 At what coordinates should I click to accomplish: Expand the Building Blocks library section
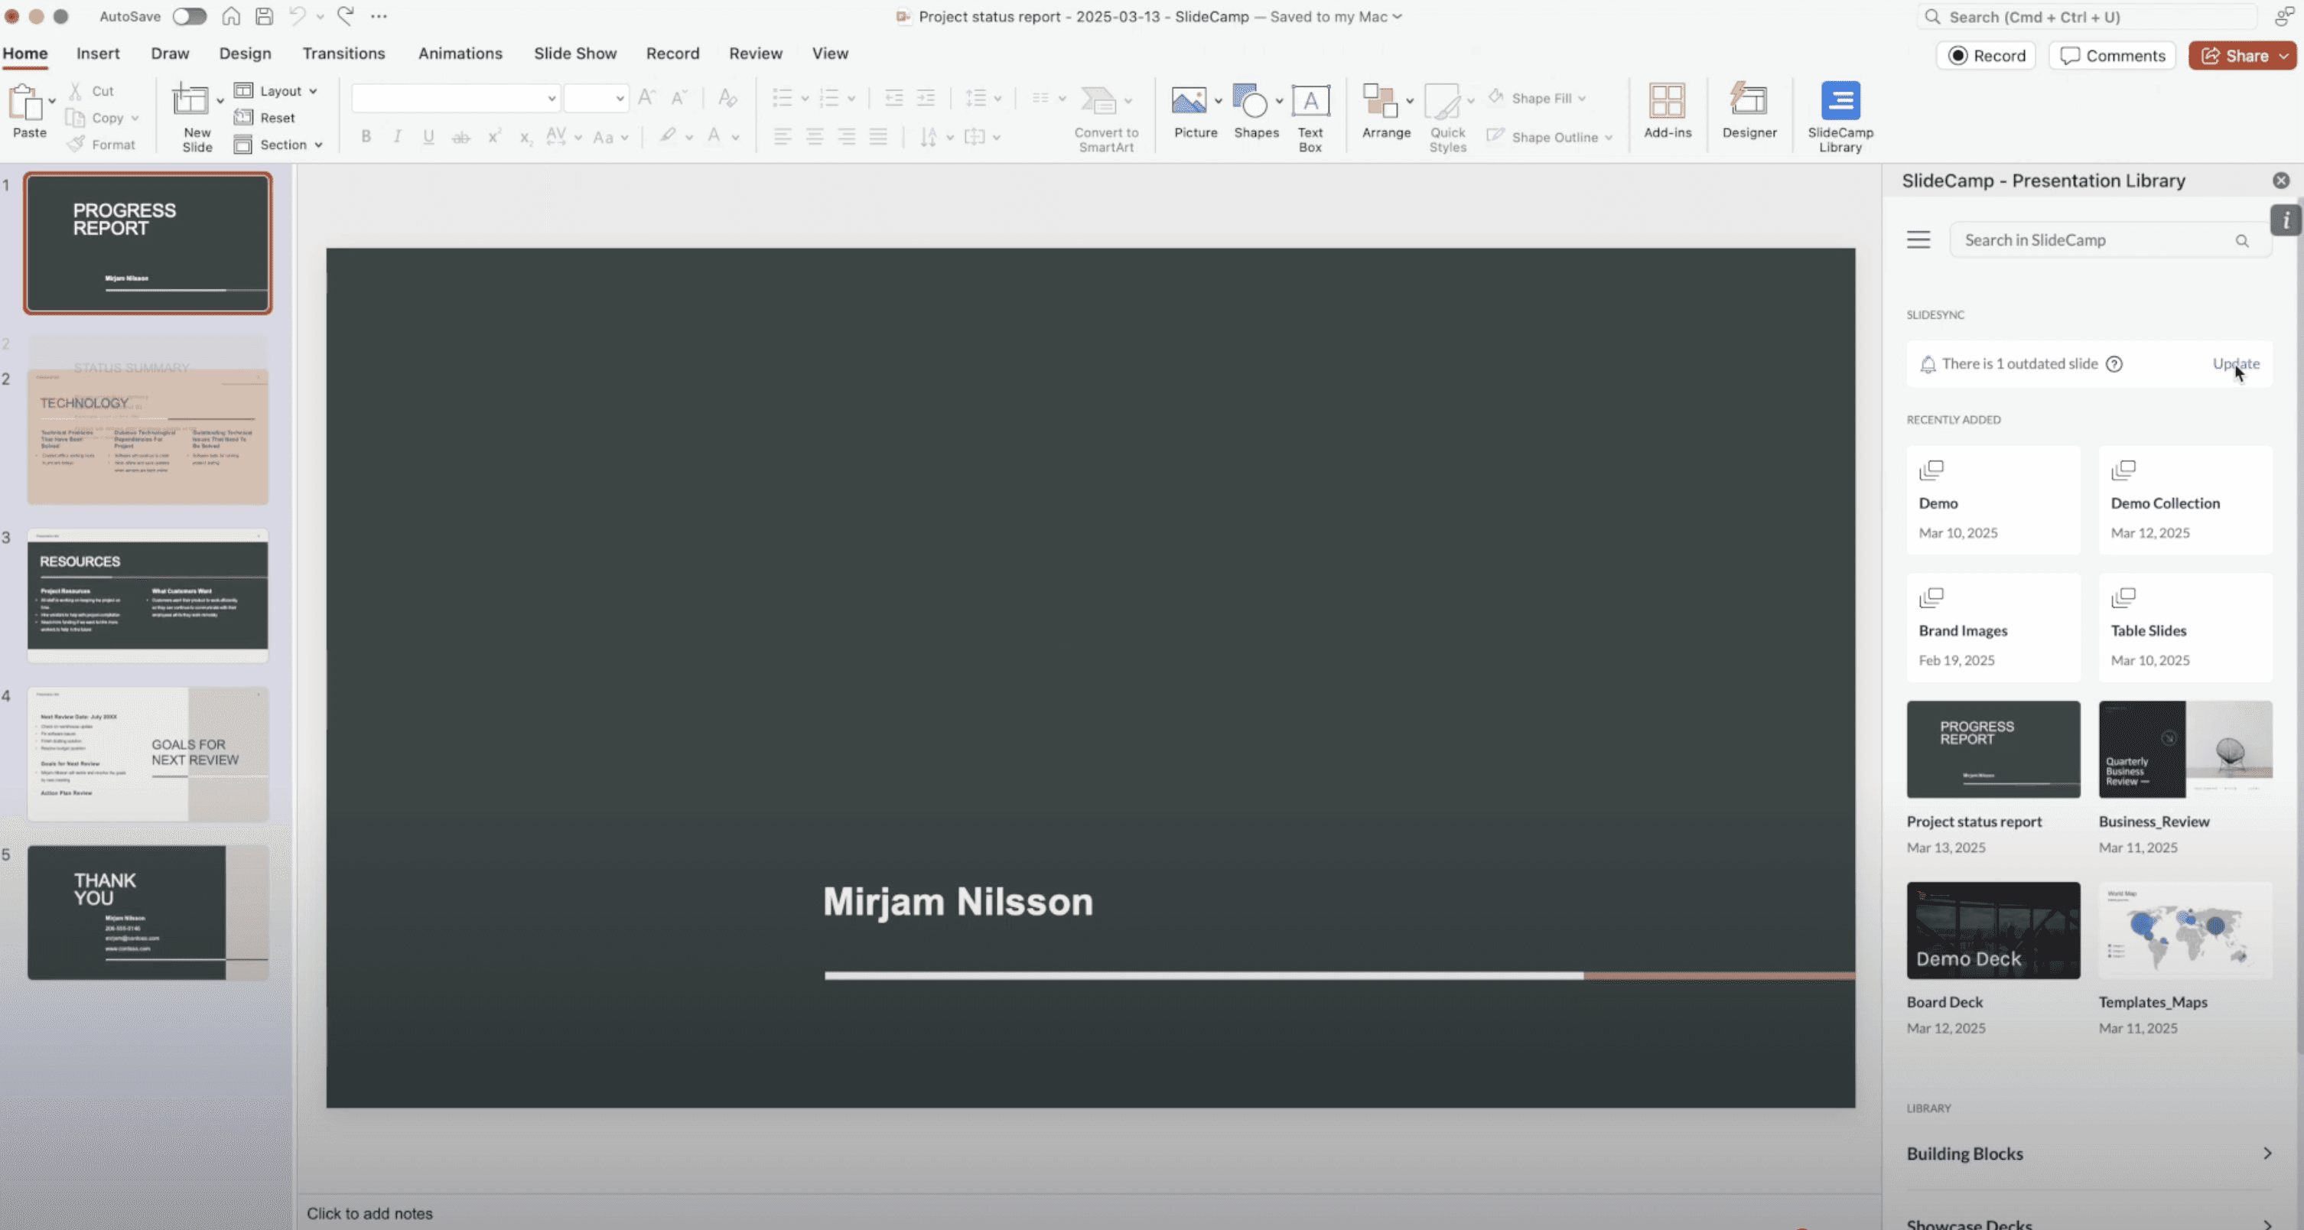tap(2088, 1154)
